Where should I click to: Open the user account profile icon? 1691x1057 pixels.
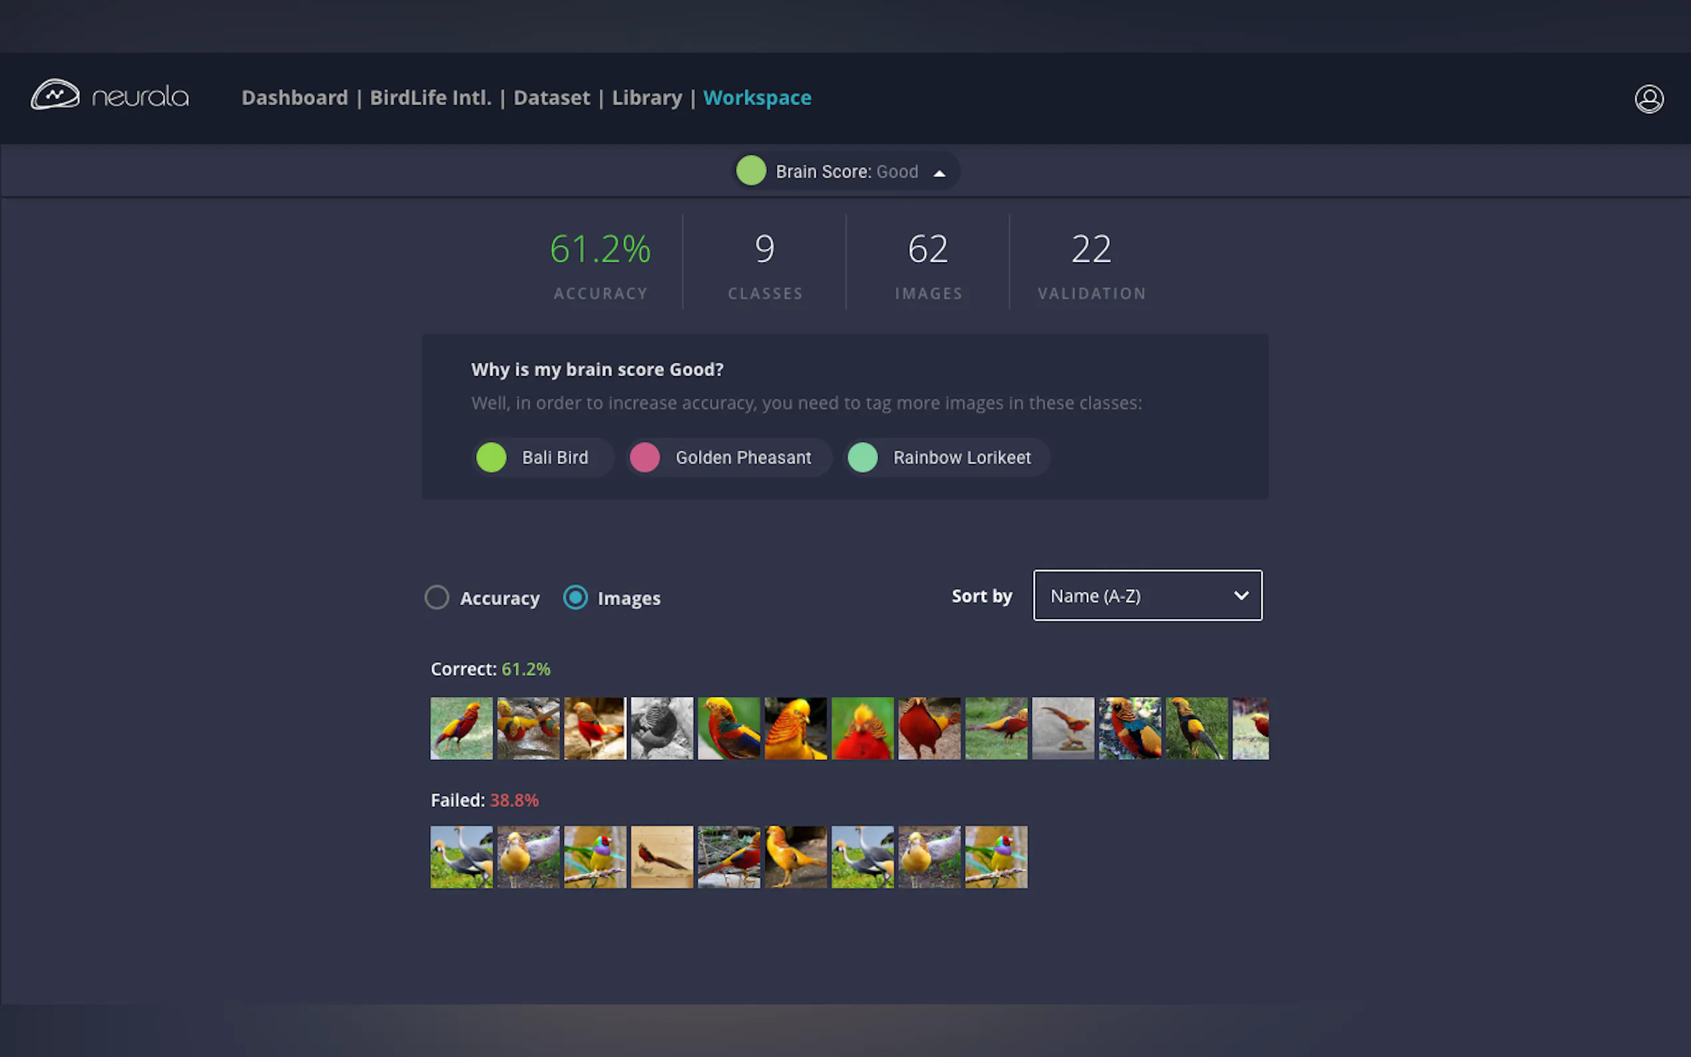pos(1648,99)
